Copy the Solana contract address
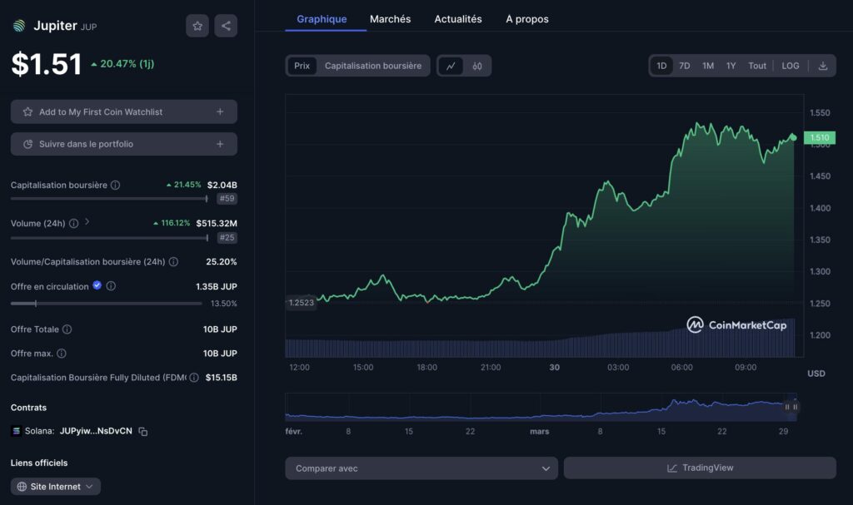This screenshot has height=505, width=853. (x=144, y=432)
